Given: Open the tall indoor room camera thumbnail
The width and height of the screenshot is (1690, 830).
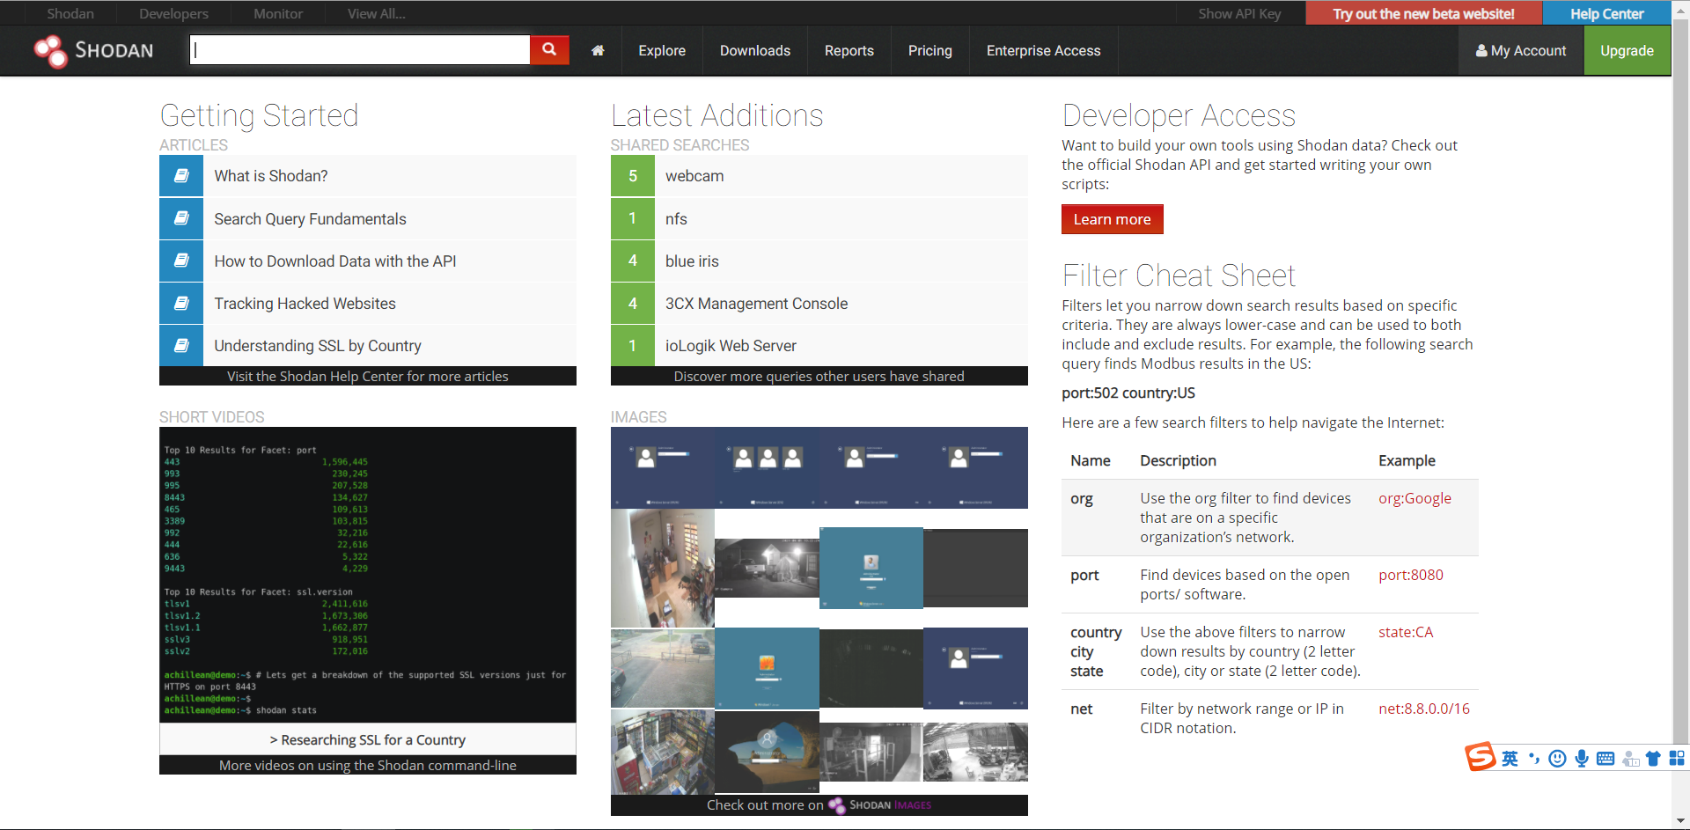Looking at the screenshot, I should 663,568.
